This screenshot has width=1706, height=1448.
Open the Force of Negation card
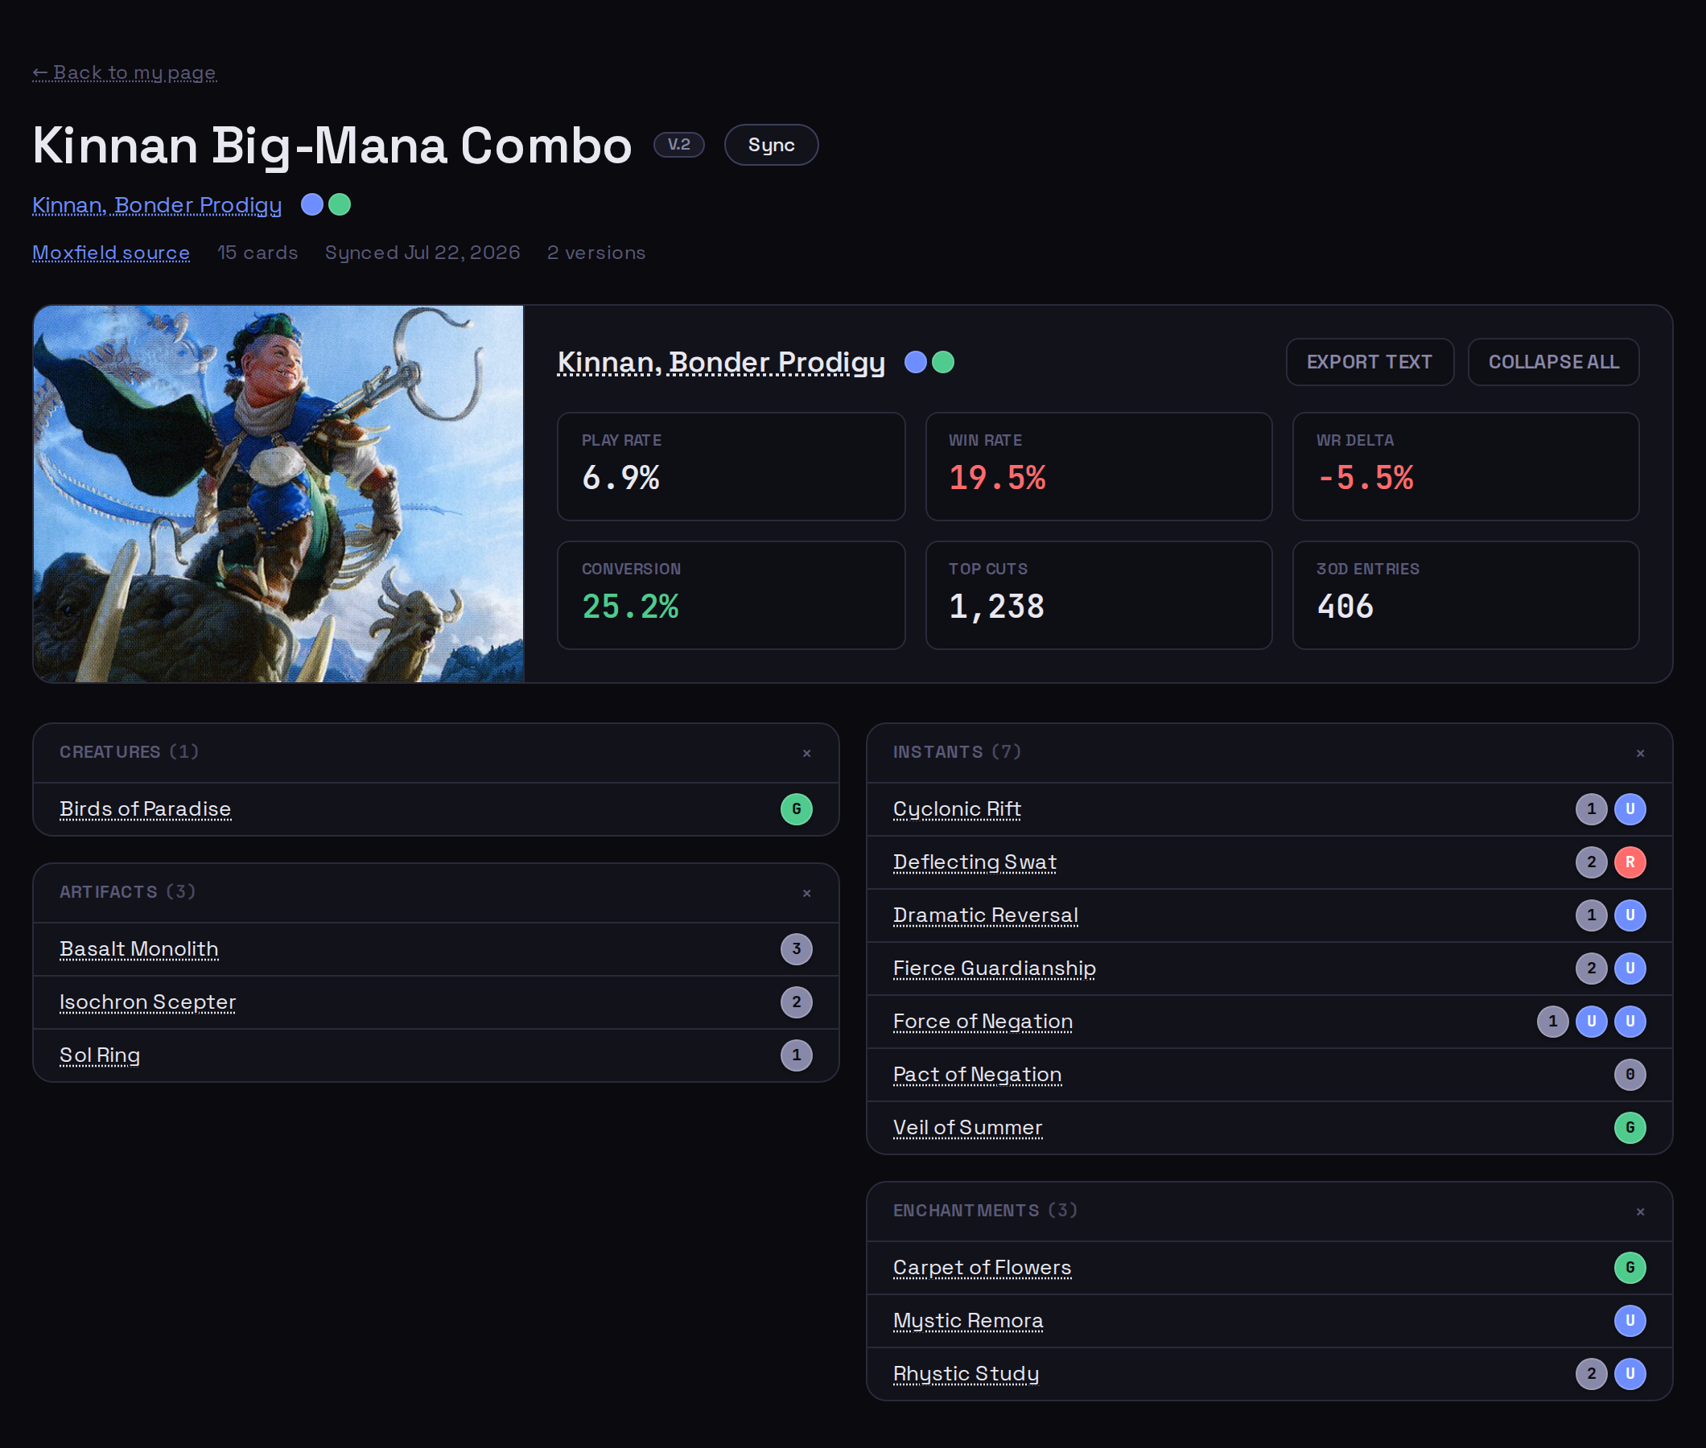coord(983,1021)
